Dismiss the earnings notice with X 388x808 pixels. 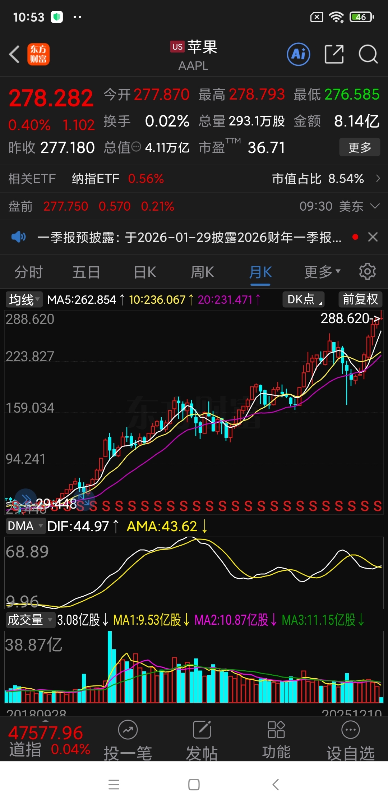pyautogui.click(x=373, y=237)
